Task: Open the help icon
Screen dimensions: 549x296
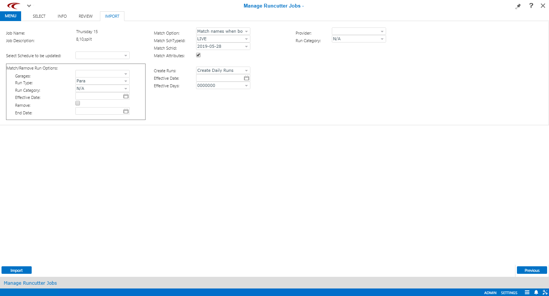Action: (531, 6)
